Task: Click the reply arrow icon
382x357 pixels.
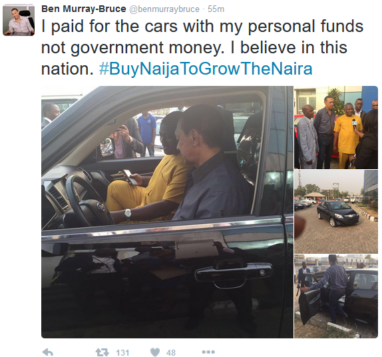Action: point(48,352)
